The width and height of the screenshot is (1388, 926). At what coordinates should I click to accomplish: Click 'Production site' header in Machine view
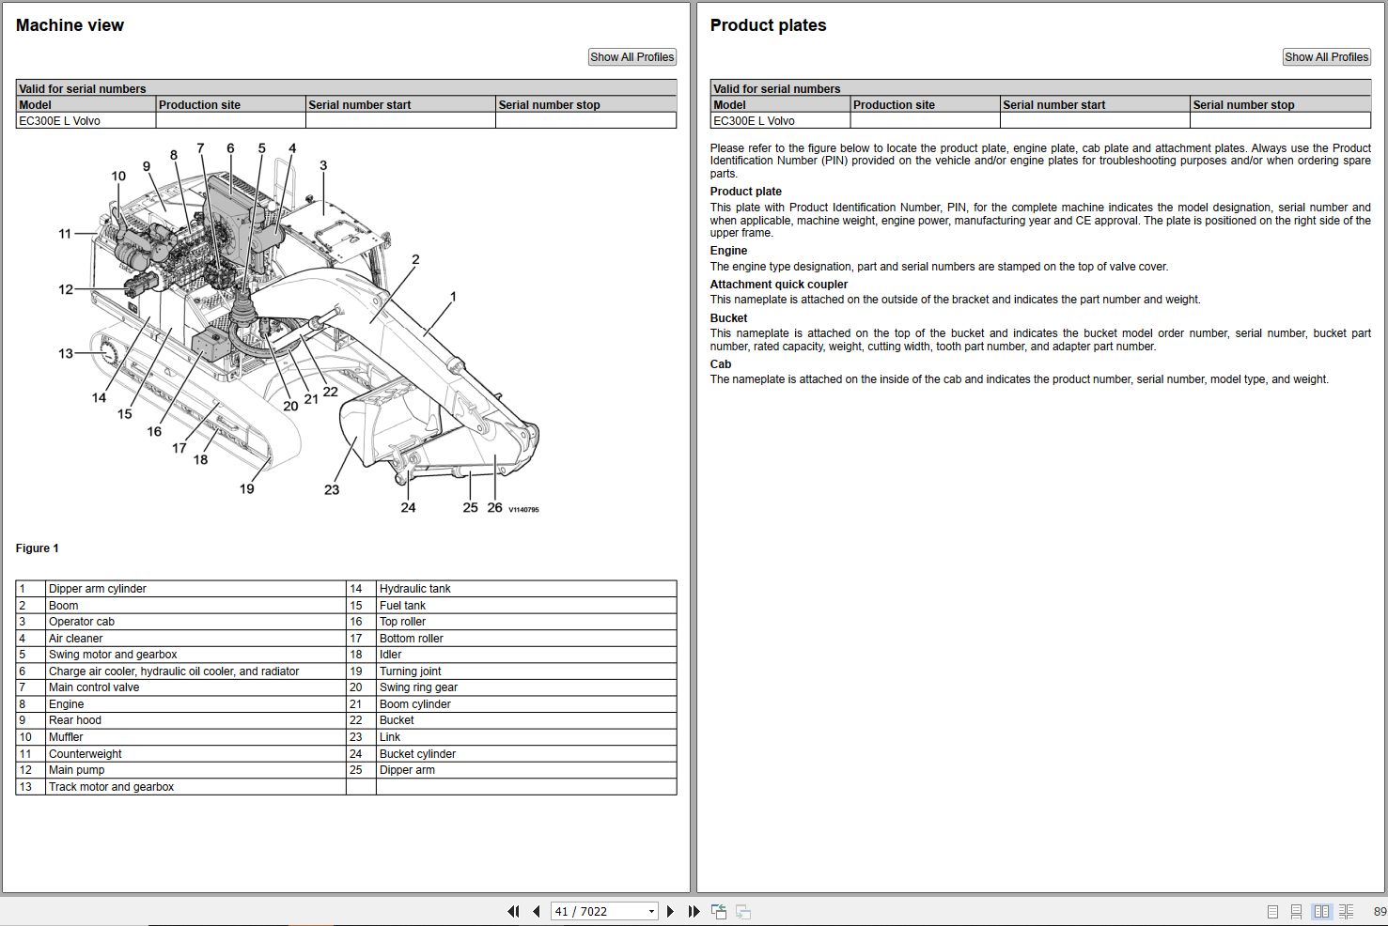pos(199,105)
